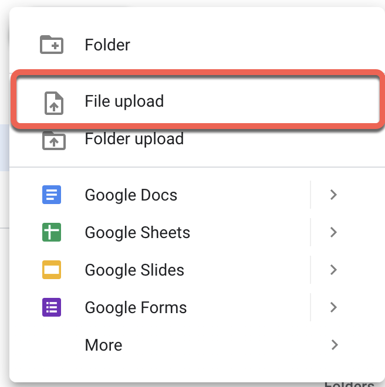Choose File upload from the menu

coord(198,101)
